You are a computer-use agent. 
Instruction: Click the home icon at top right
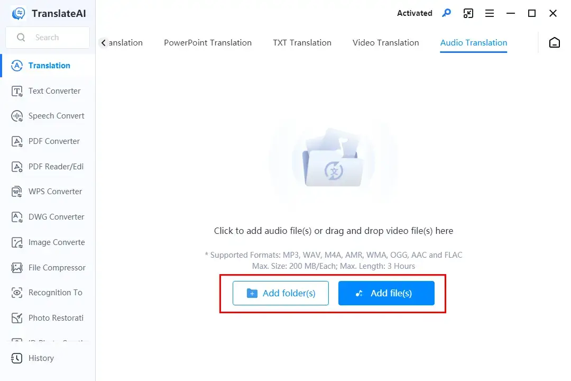tap(554, 43)
